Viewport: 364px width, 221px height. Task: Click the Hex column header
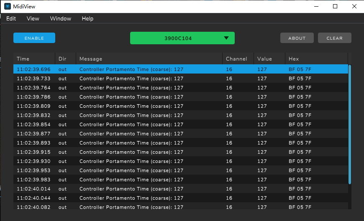[x=294, y=59]
